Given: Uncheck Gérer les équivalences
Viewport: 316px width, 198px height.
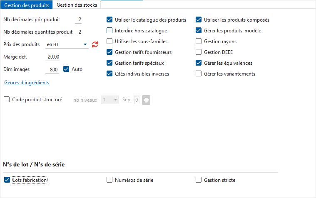Looking at the screenshot, I should tap(199, 63).
